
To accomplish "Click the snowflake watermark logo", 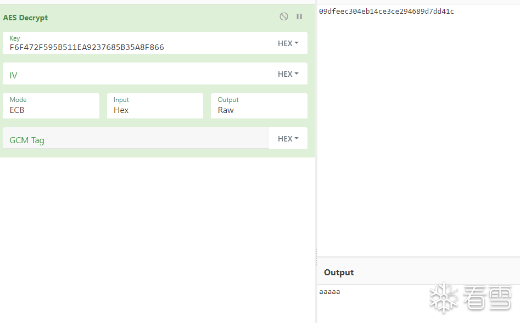I will point(443,298).
